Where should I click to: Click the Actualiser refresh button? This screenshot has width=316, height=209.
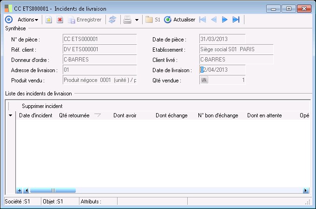point(179,20)
